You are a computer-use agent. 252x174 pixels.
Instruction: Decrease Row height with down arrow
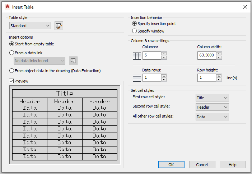point(219,80)
